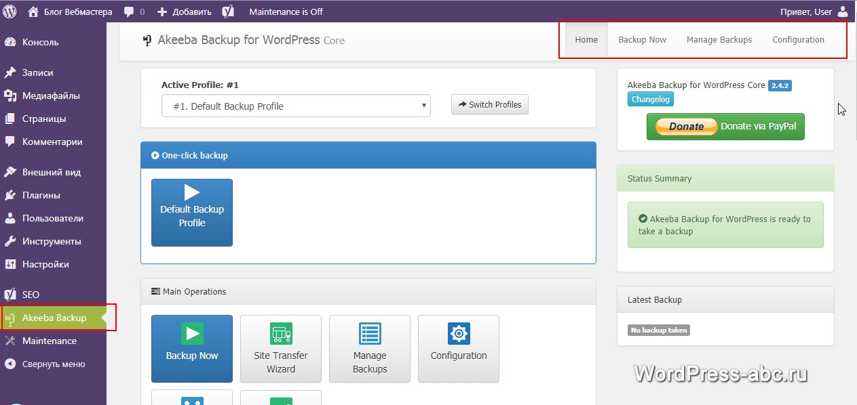Click the user avatar icon at top right

843,12
